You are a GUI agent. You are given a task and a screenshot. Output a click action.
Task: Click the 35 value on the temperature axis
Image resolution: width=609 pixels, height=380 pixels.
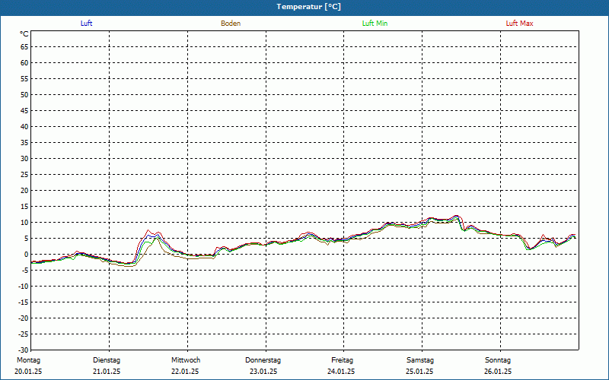click(24, 143)
